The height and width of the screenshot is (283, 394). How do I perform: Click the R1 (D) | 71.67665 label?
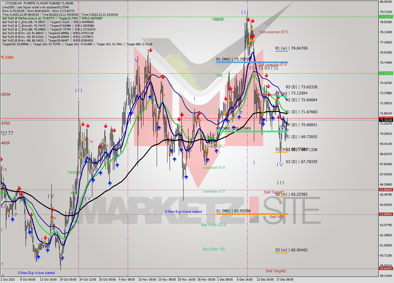click(x=301, y=112)
